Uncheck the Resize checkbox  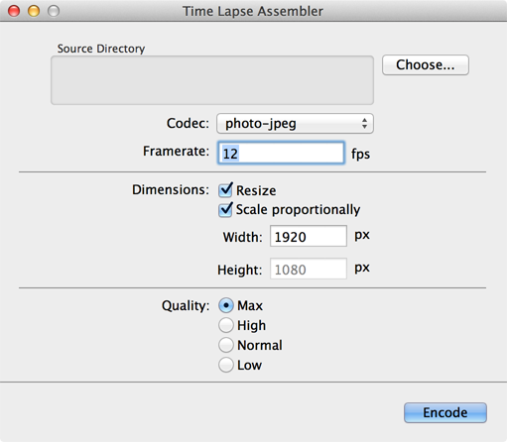pyautogui.click(x=225, y=190)
